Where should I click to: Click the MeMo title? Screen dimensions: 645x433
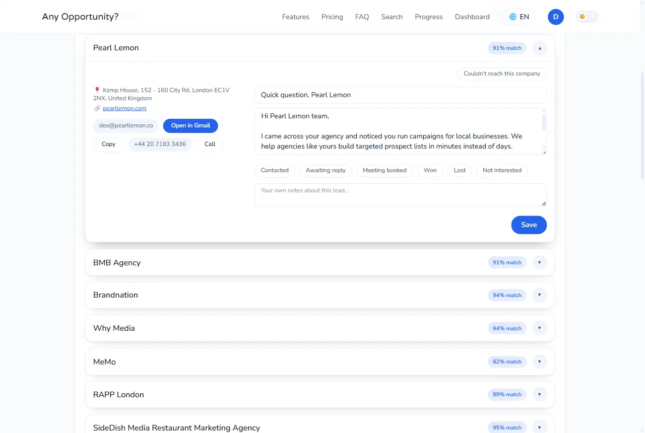tap(104, 362)
